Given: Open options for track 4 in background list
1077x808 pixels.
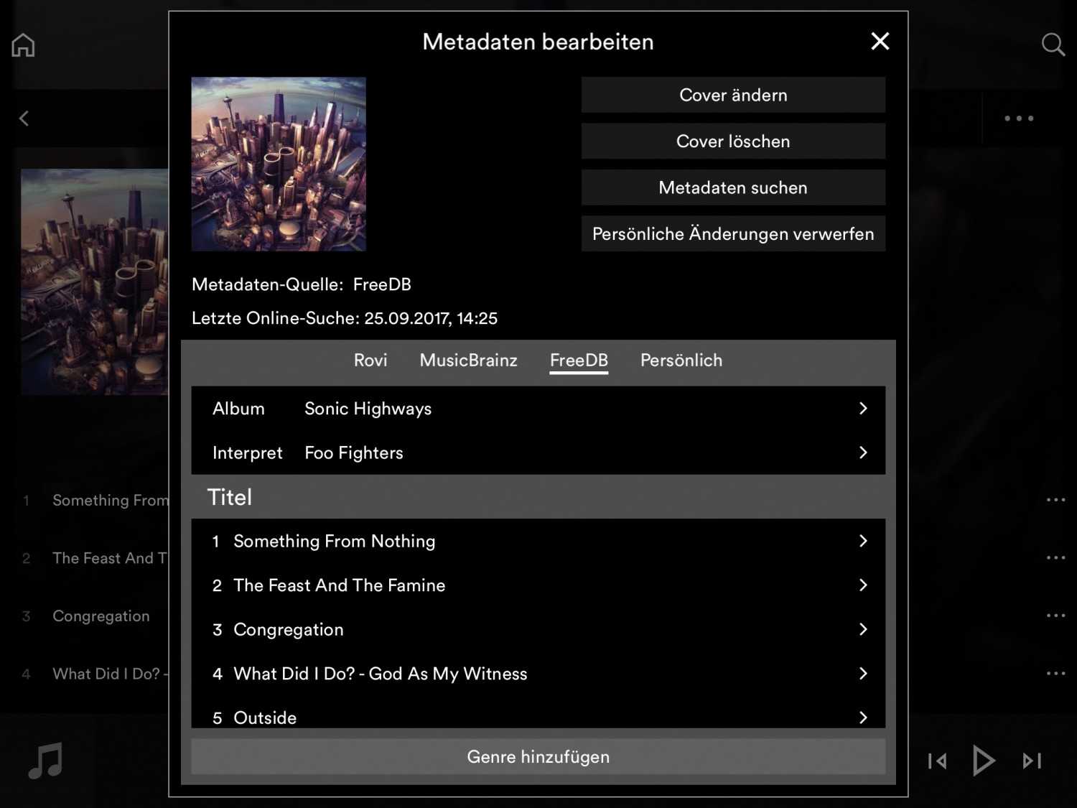Looking at the screenshot, I should (x=1055, y=673).
